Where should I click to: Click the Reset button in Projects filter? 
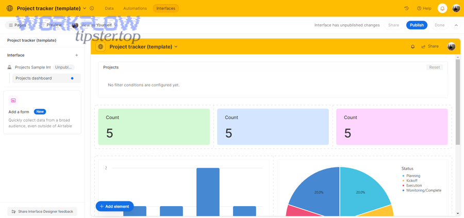[434, 68]
